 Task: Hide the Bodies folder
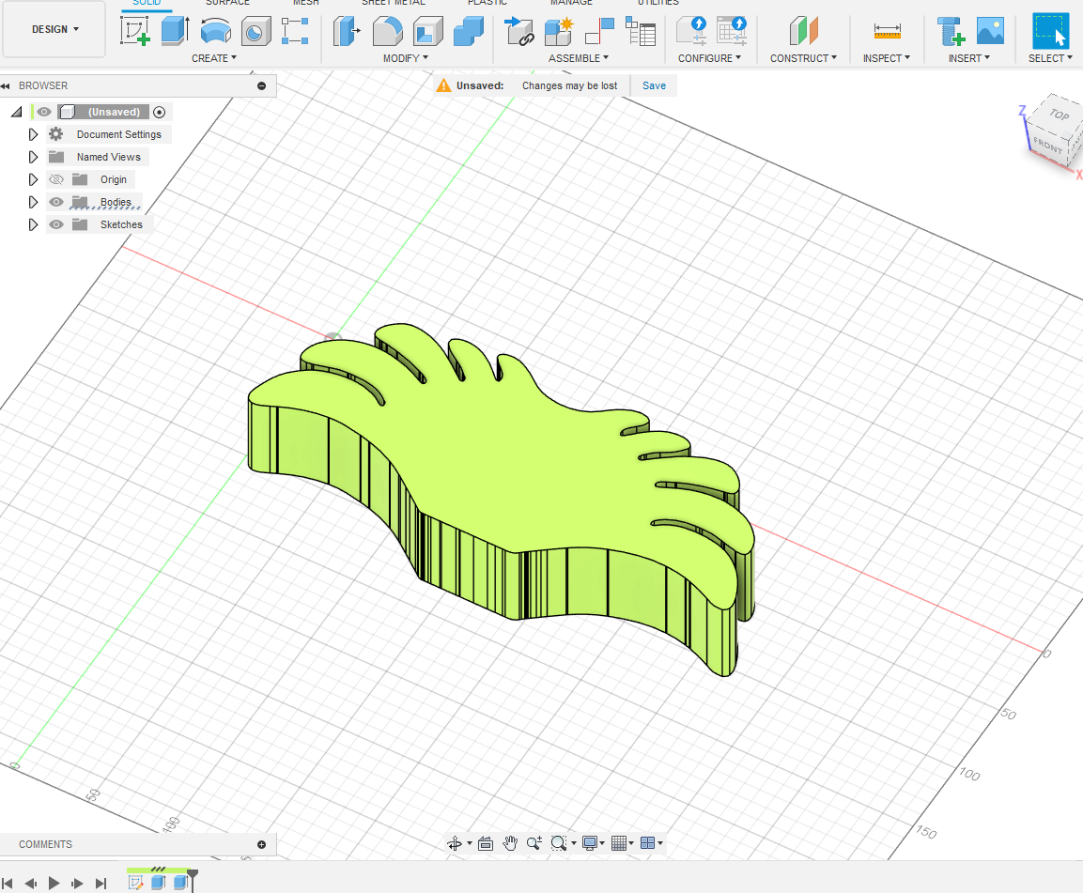pyautogui.click(x=56, y=203)
